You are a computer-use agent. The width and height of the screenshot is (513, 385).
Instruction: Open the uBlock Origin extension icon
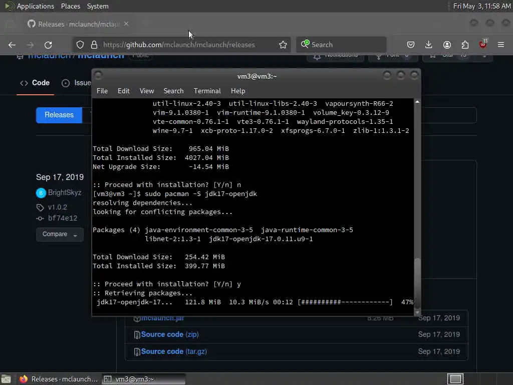coord(483,44)
